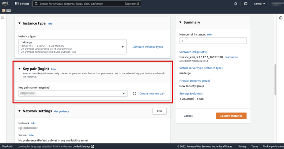Click the Services label
This screenshot has height=149, width=284.
click(x=24, y=4)
